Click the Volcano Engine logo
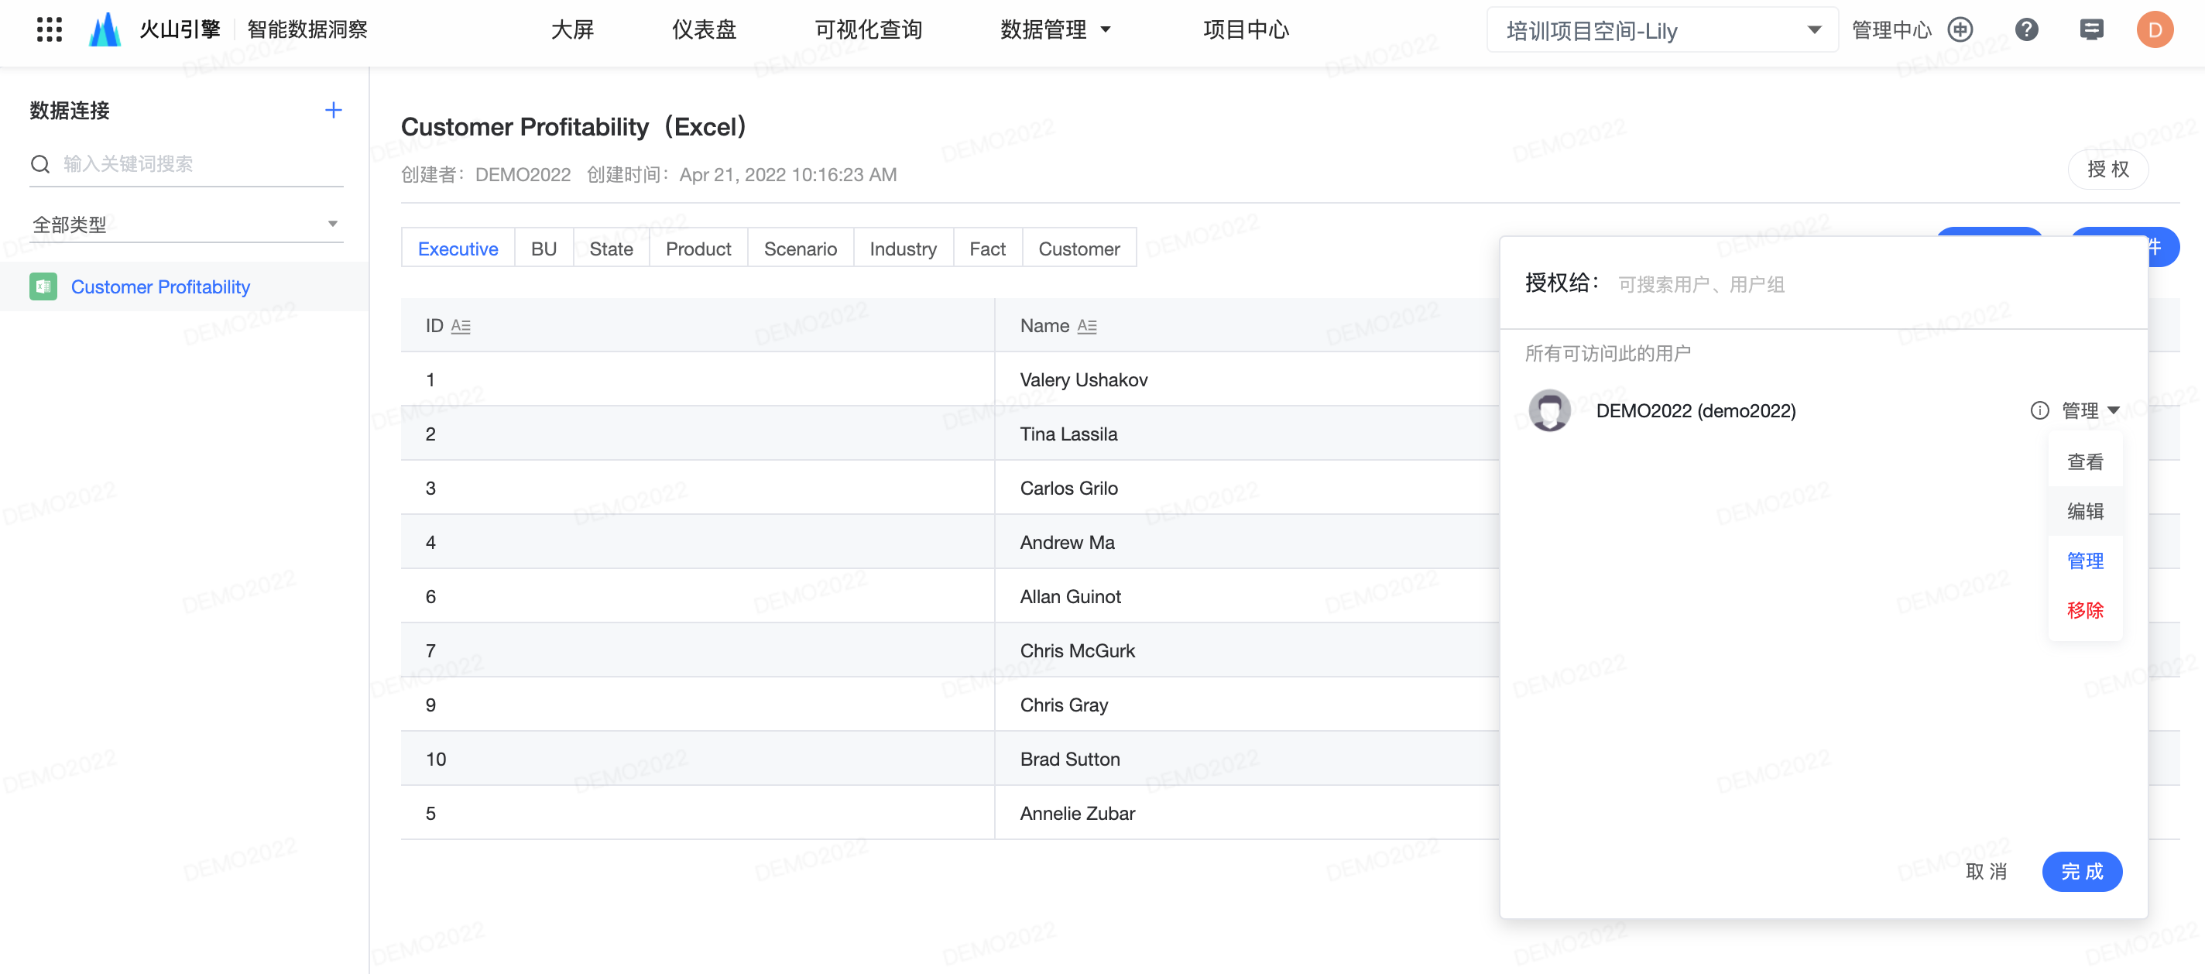Image resolution: width=2205 pixels, height=974 pixels. [105, 30]
